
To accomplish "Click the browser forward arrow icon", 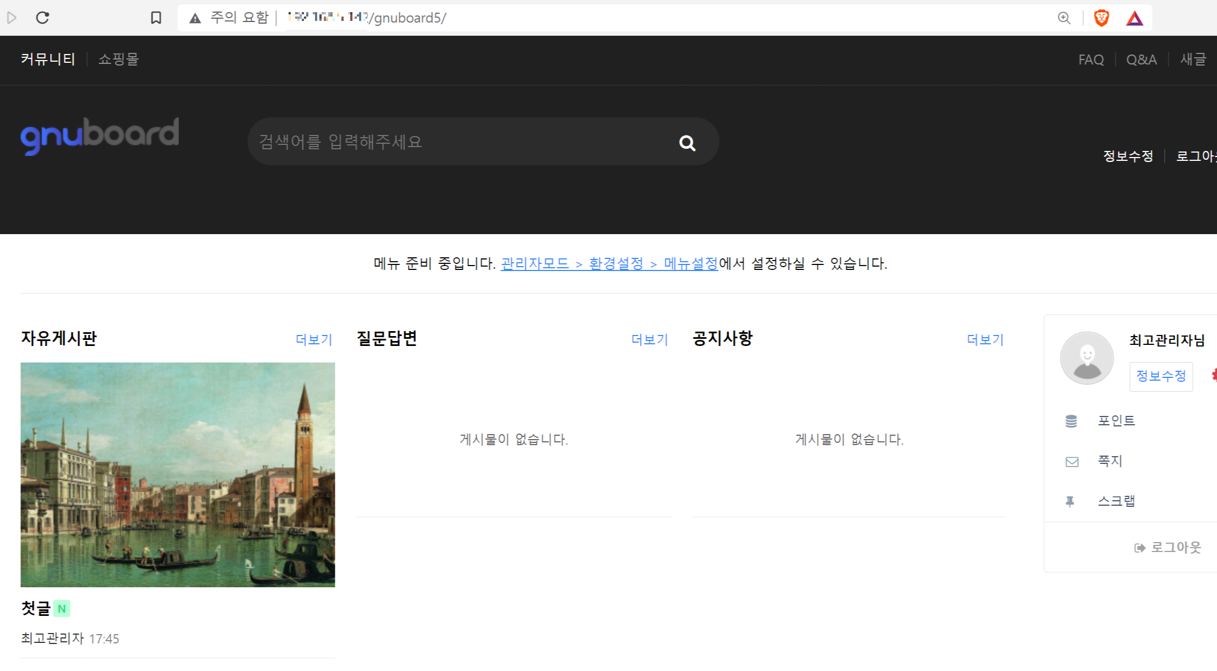I will 12,18.
